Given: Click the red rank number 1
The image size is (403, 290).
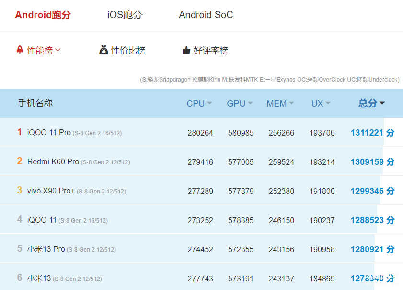Looking at the screenshot, I should click(x=20, y=132).
